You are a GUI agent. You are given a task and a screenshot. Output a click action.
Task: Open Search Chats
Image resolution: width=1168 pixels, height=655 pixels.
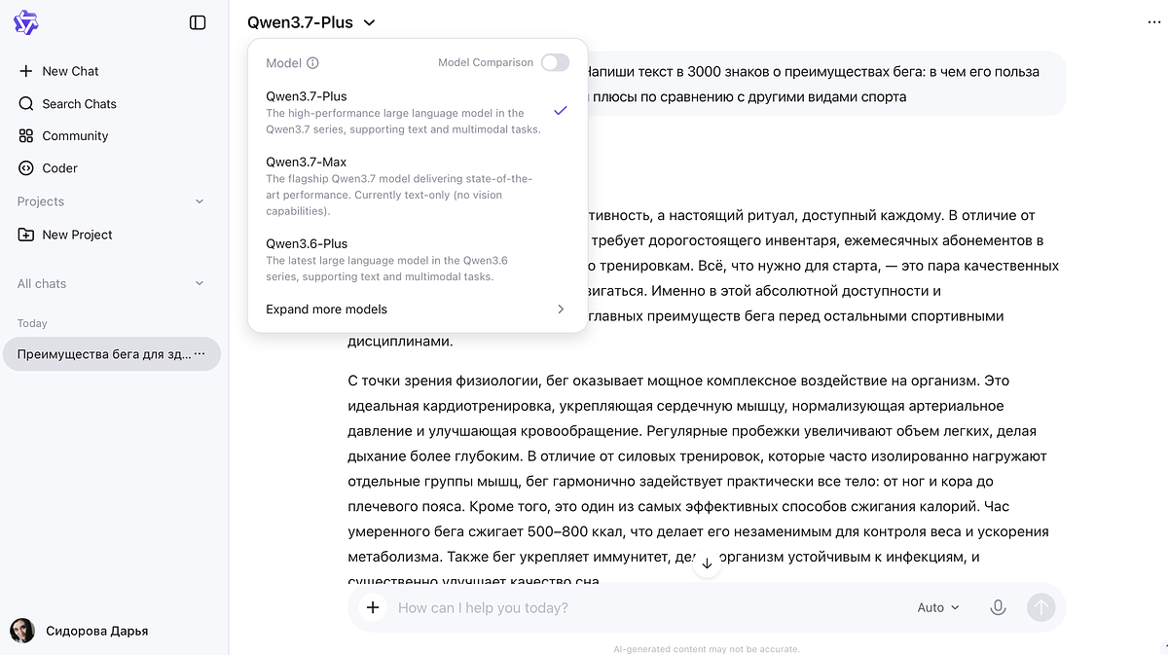click(x=112, y=103)
